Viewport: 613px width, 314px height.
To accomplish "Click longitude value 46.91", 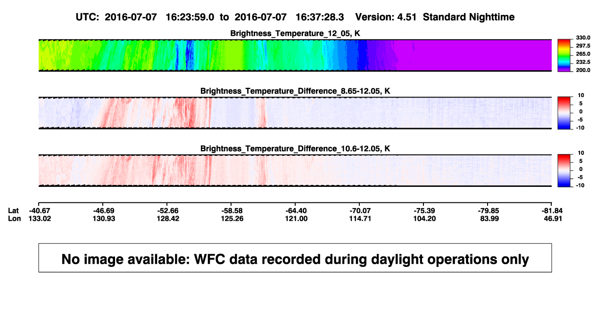I will [552, 218].
